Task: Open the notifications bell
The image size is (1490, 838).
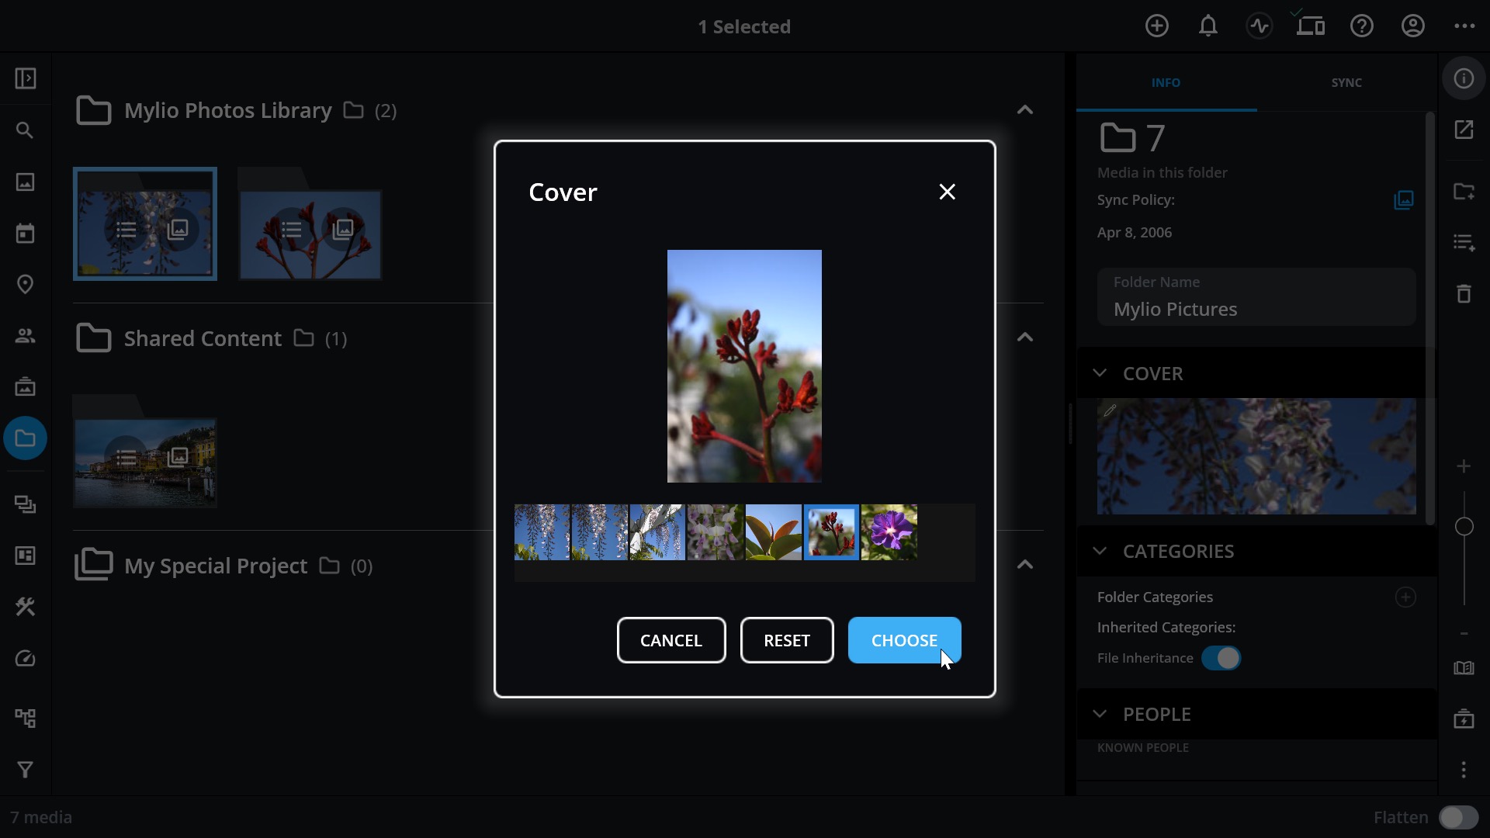Action: pyautogui.click(x=1208, y=26)
